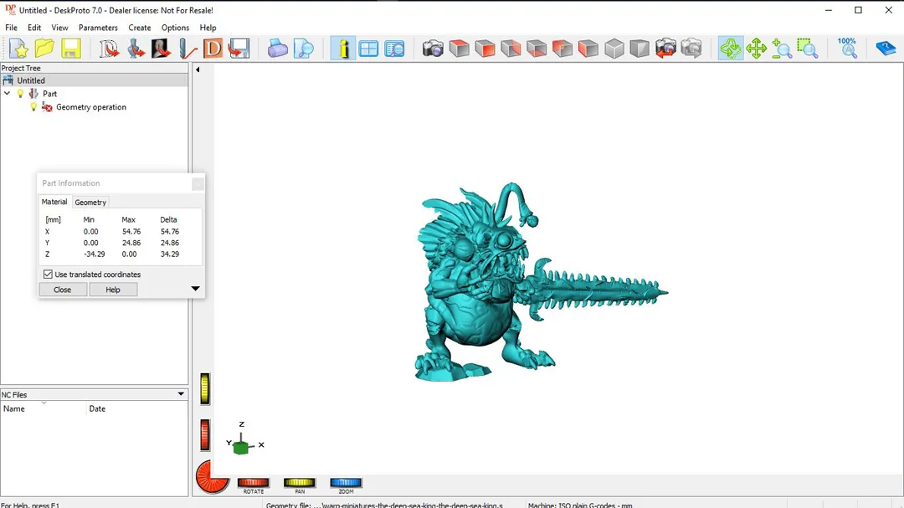Click the X Max value 54.76
904x508 pixels.
tap(131, 231)
